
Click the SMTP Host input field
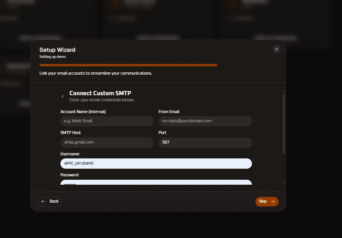(x=107, y=142)
